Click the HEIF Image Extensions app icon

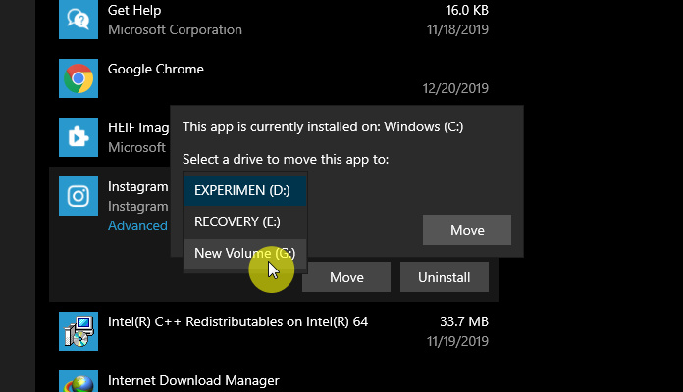[79, 137]
